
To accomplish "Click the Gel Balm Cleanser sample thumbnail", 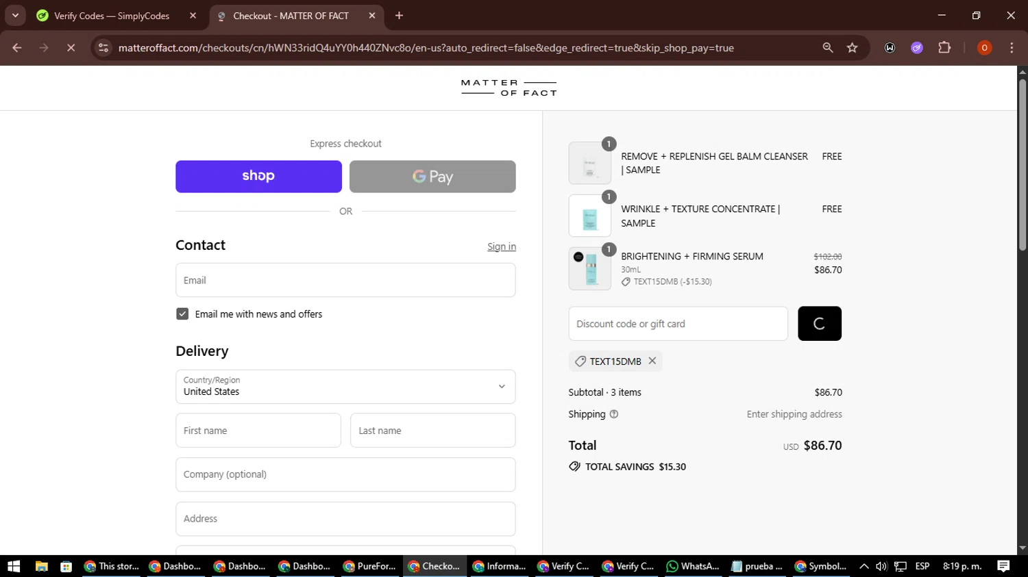I will pos(590,163).
